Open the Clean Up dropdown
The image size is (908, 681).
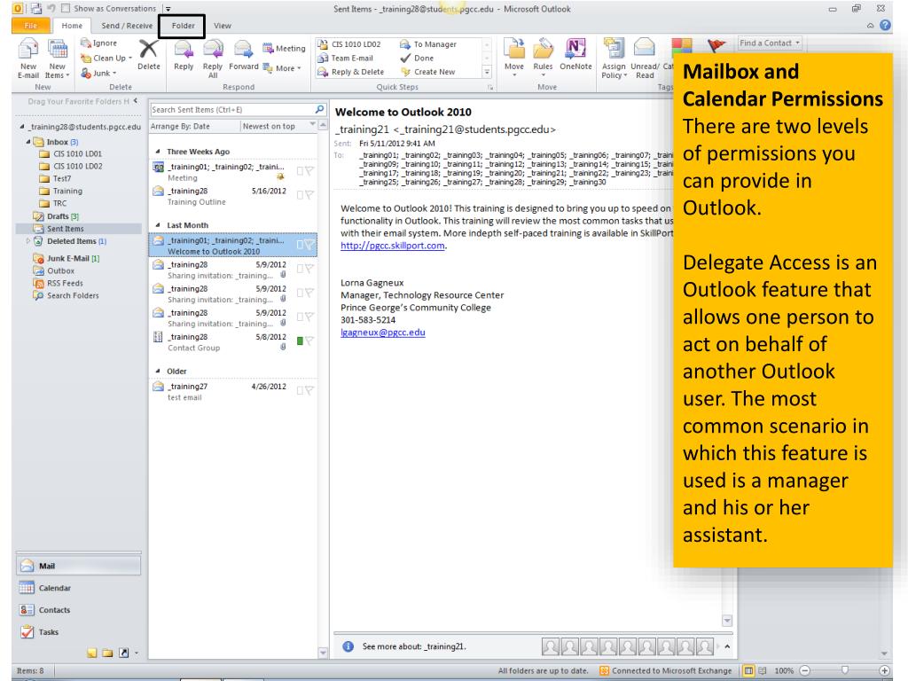(106, 58)
